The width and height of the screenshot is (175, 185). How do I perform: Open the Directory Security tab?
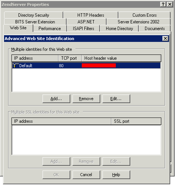coord(34,15)
